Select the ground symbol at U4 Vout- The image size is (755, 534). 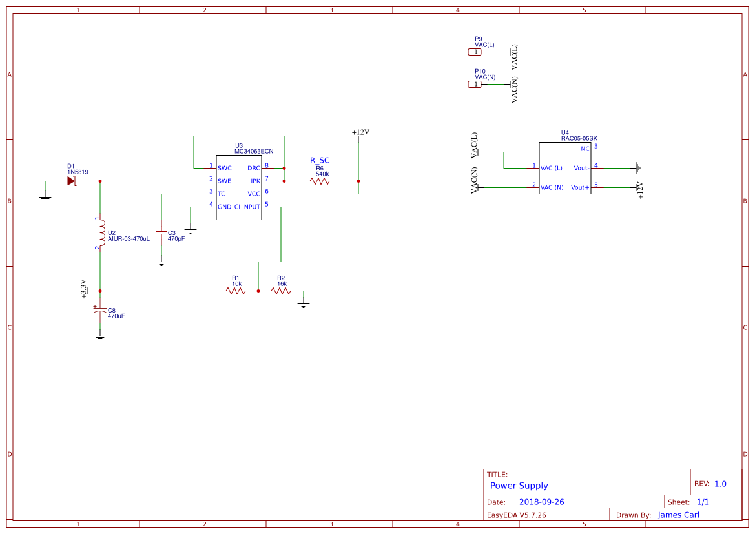click(x=637, y=169)
